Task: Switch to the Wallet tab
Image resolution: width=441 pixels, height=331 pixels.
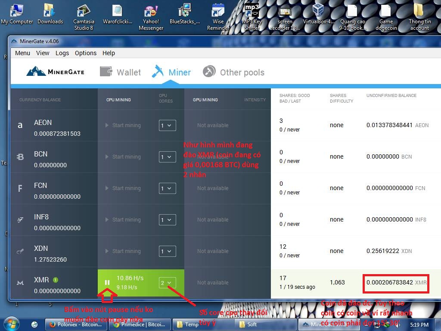Action: coord(121,72)
